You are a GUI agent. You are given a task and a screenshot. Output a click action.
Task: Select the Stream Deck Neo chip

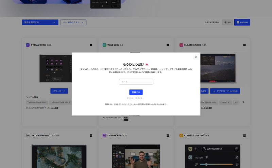click(37, 103)
